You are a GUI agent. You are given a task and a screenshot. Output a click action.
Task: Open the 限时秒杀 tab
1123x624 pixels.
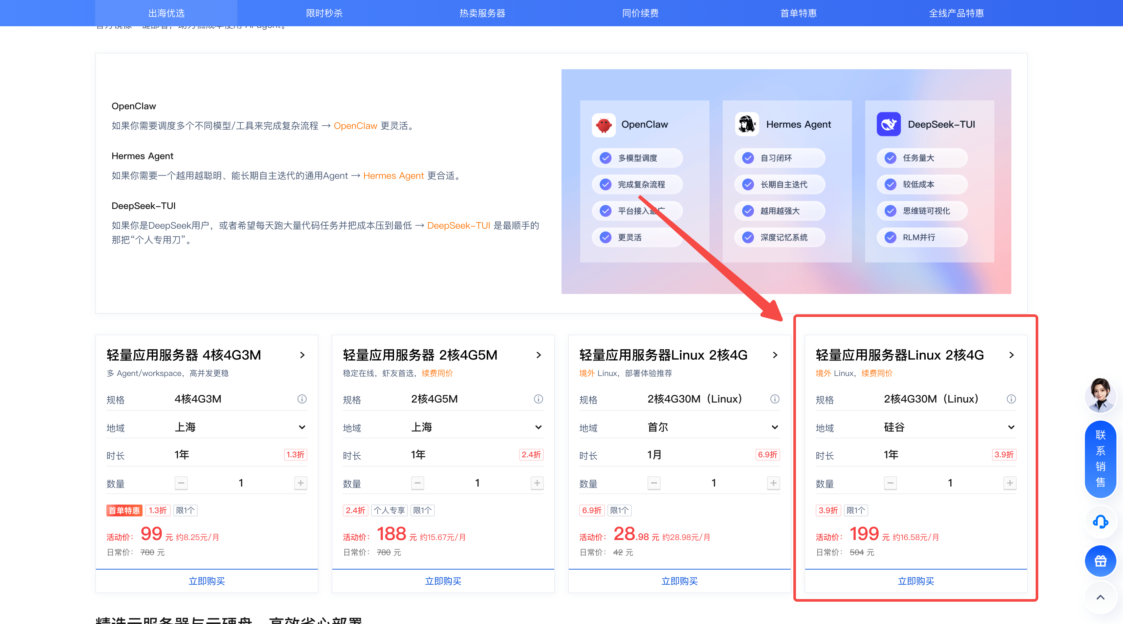click(324, 13)
